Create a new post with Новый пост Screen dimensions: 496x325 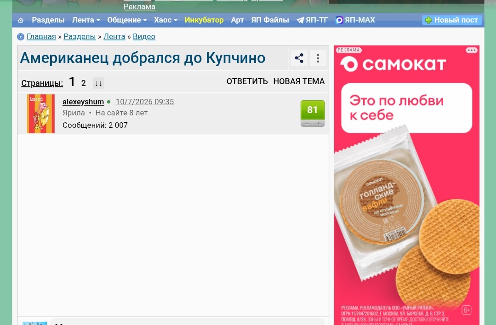click(x=452, y=20)
